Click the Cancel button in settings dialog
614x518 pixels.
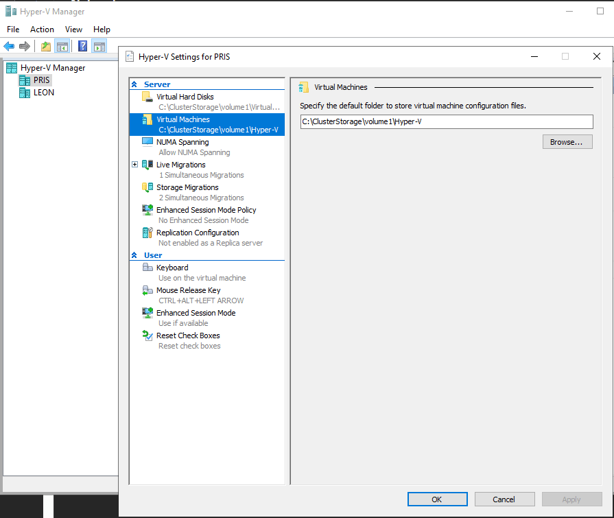pyautogui.click(x=504, y=499)
